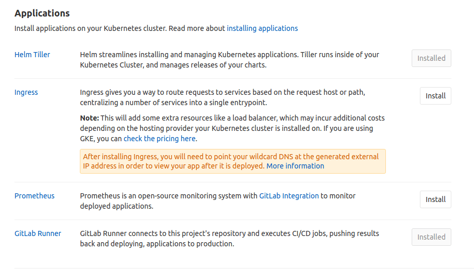The width and height of the screenshot is (474, 269).
Task: Open the GitLab Runner link
Action: (38, 233)
